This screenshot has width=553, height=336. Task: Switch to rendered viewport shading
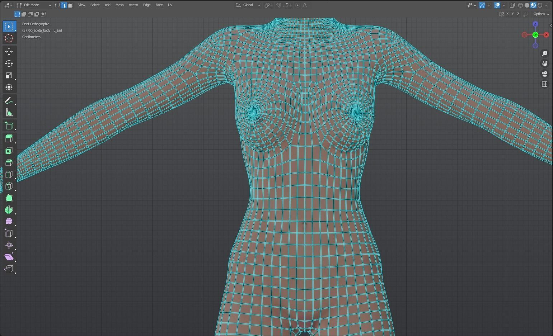540,5
